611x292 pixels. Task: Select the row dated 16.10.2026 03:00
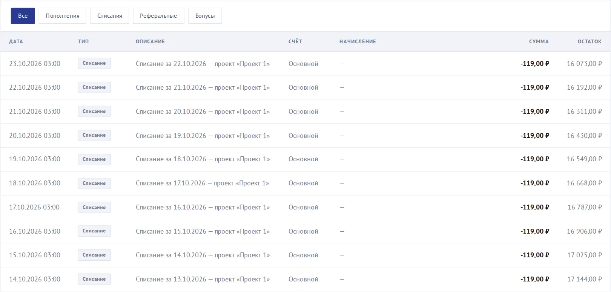[305, 231]
